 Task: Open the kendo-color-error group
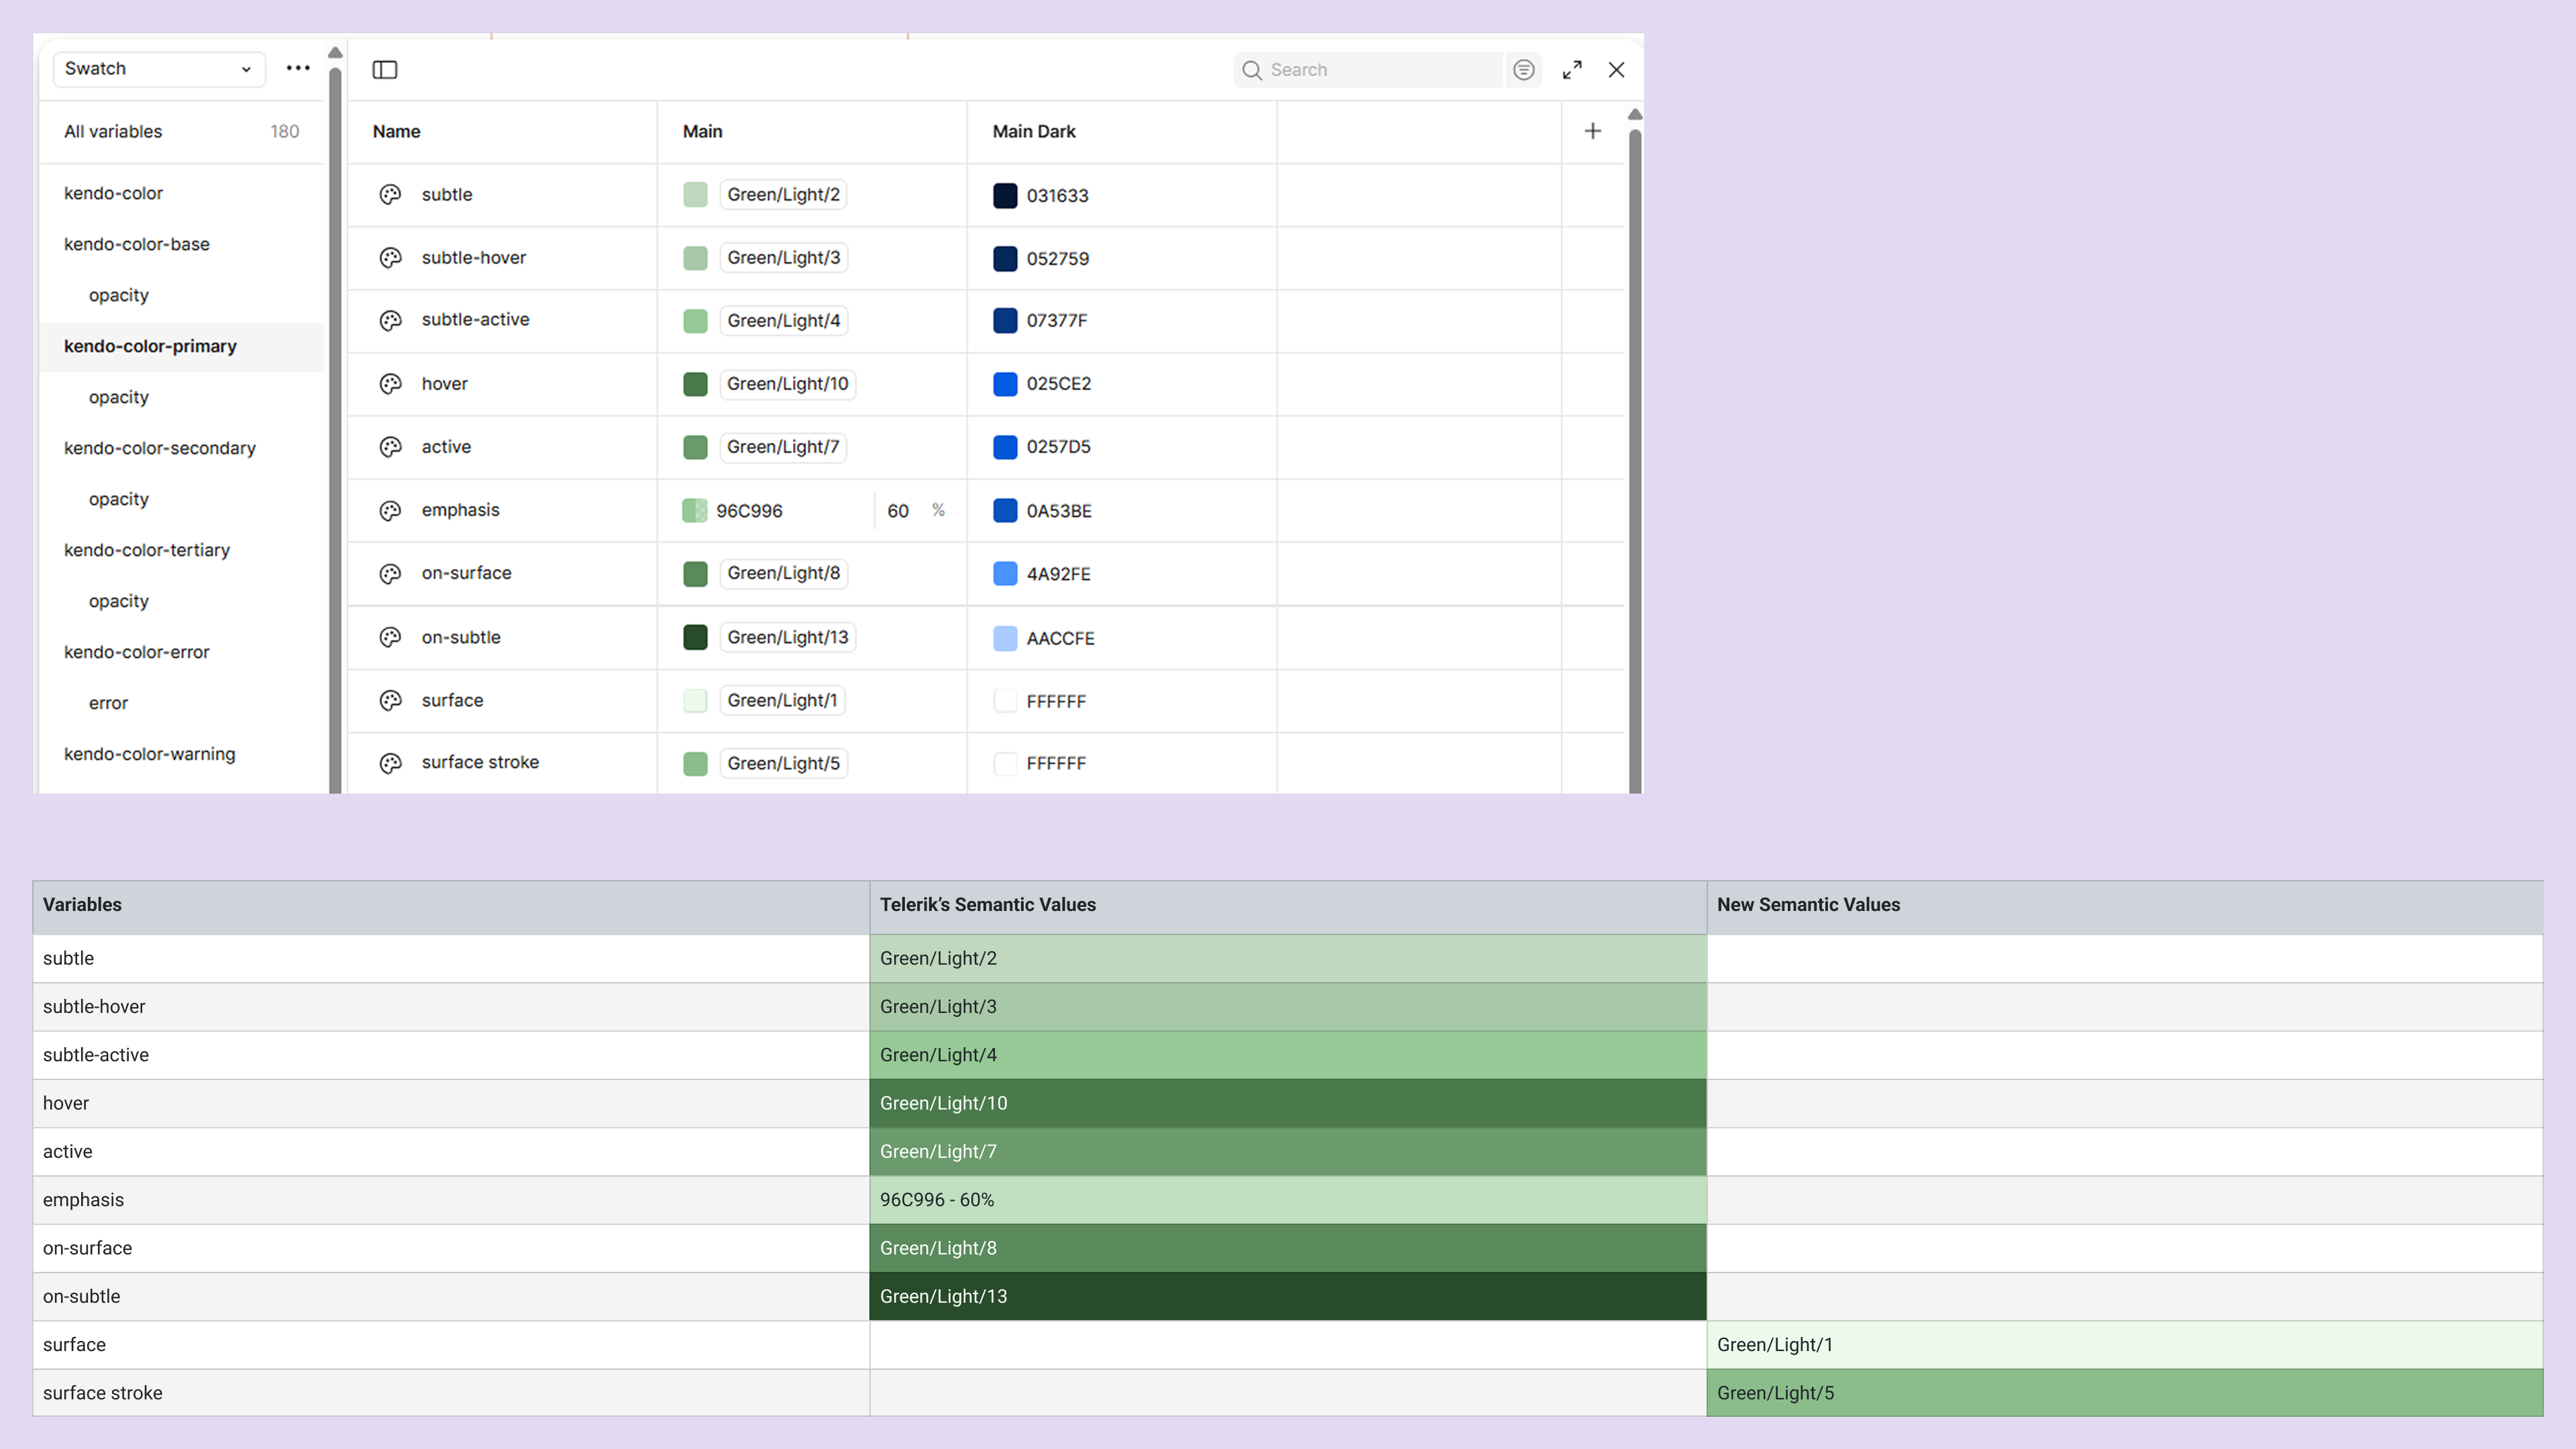(137, 652)
